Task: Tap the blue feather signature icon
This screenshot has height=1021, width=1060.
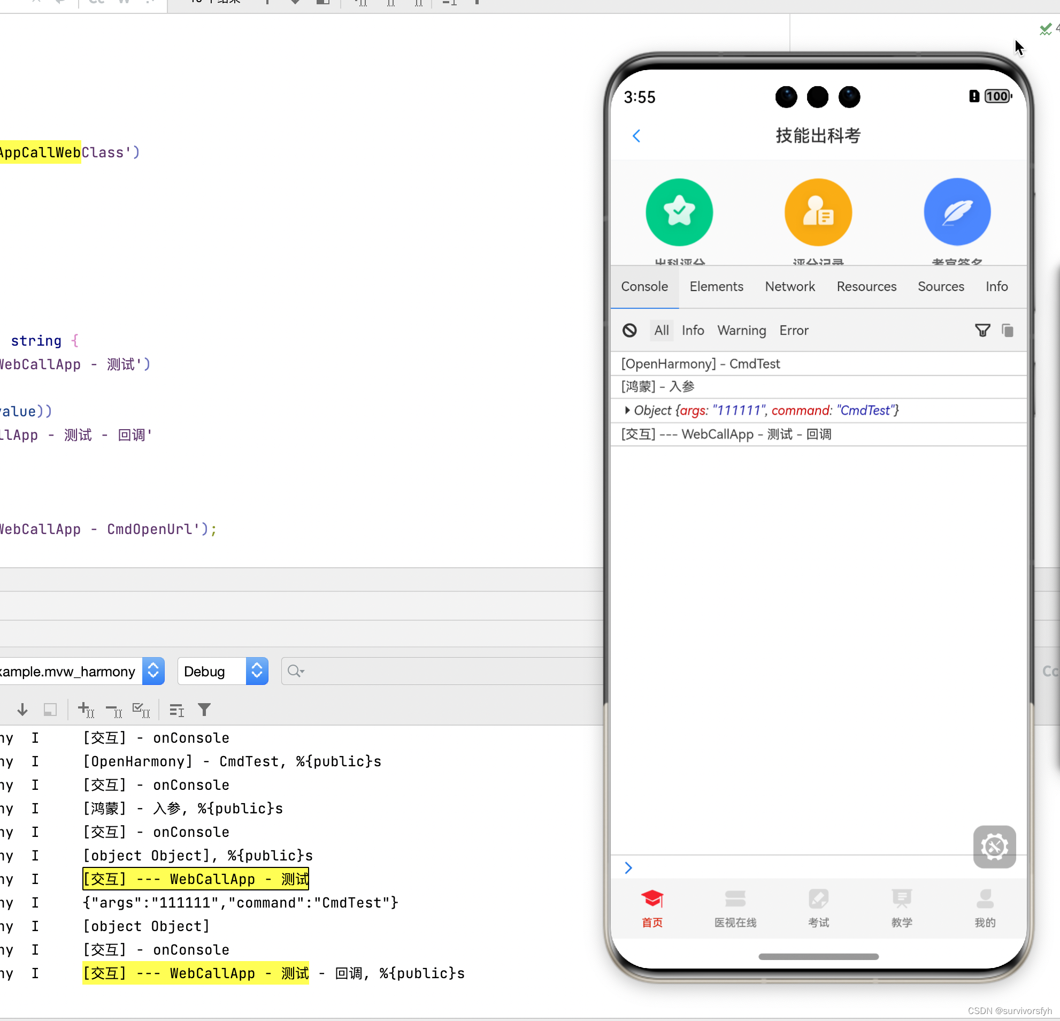Action: pos(957,212)
